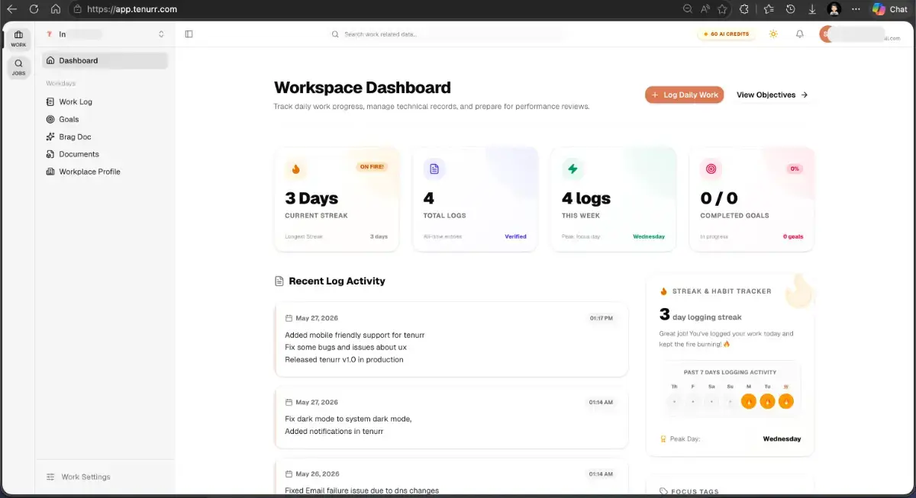The width and height of the screenshot is (916, 498).
Task: Click the Streak & Habit Tracker flame icon
Action: coord(663,291)
